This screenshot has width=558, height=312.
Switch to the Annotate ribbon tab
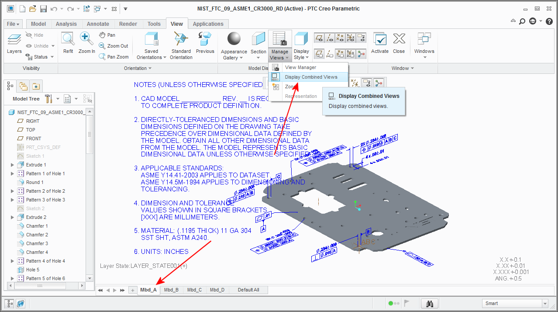click(x=98, y=24)
